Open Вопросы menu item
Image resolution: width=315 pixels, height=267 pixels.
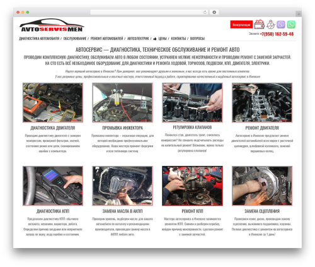(x=197, y=39)
